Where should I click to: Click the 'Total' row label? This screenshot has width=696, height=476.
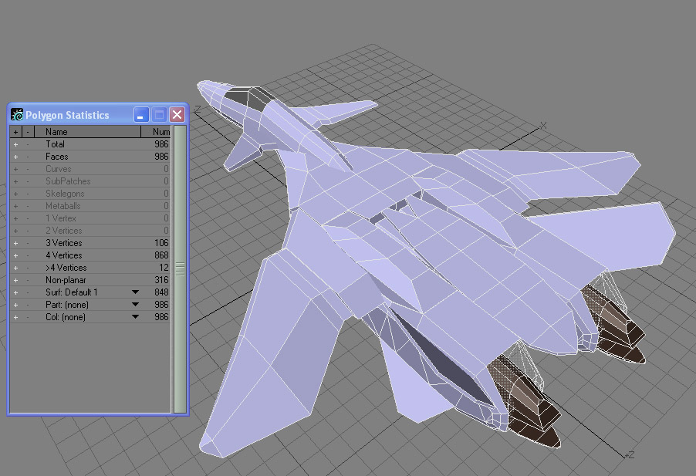point(55,144)
